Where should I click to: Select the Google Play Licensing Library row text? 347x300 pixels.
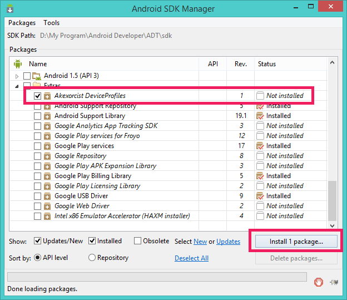pyautogui.click(x=97, y=186)
